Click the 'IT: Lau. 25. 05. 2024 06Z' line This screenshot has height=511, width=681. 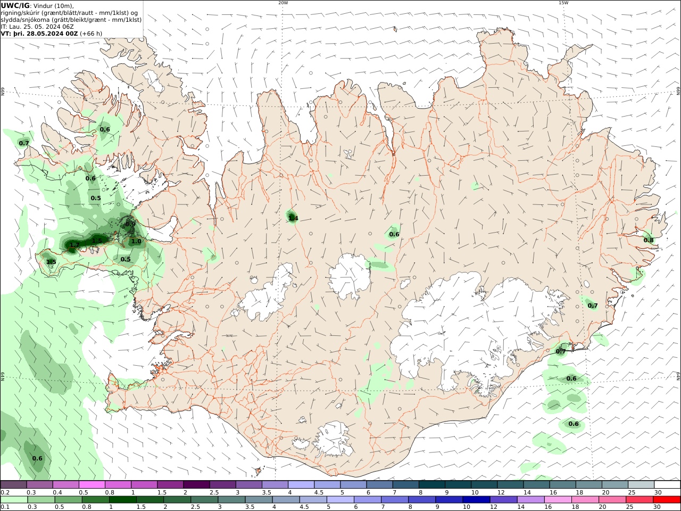tap(37, 27)
